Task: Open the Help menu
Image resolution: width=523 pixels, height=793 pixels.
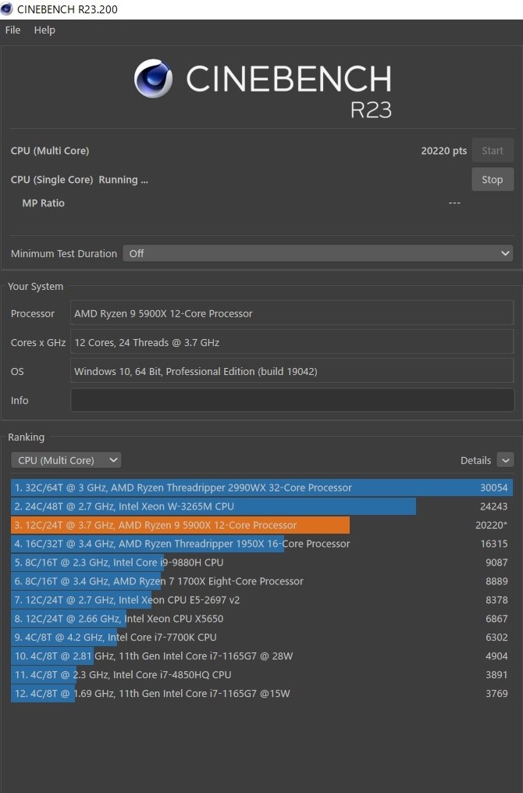Action: point(44,30)
